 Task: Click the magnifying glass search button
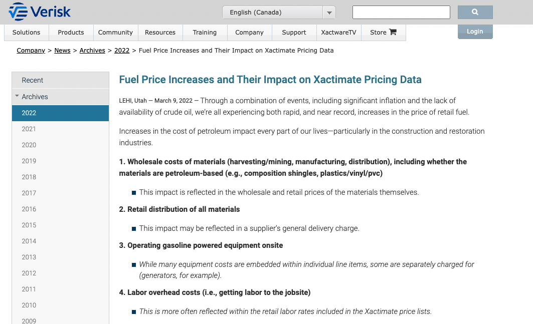[x=475, y=12]
